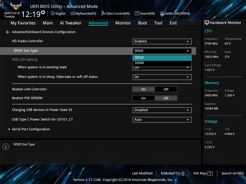Set Realtek LAN Controller to Off
The width and height of the screenshot is (246, 184).
click(x=166, y=89)
